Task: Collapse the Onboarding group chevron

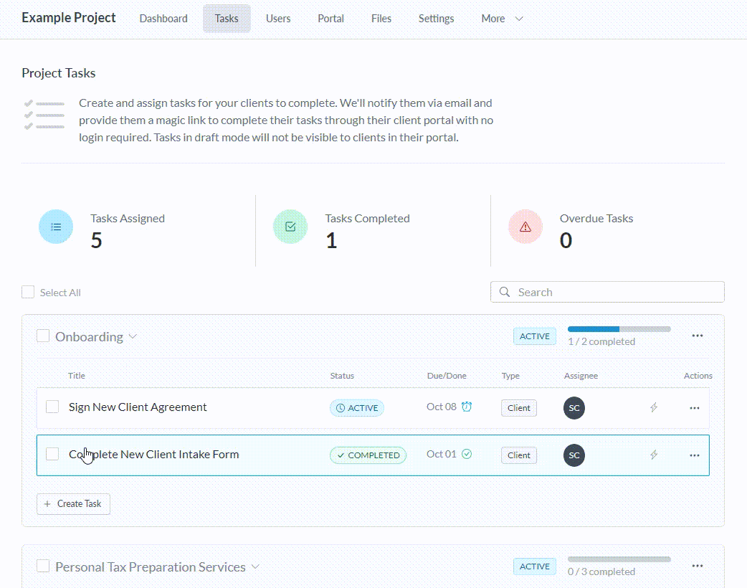Action: coord(133,336)
